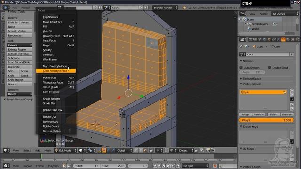The height and width of the screenshot is (169, 301).
Task: Play the animation in reverse
Action: click(x=164, y=166)
